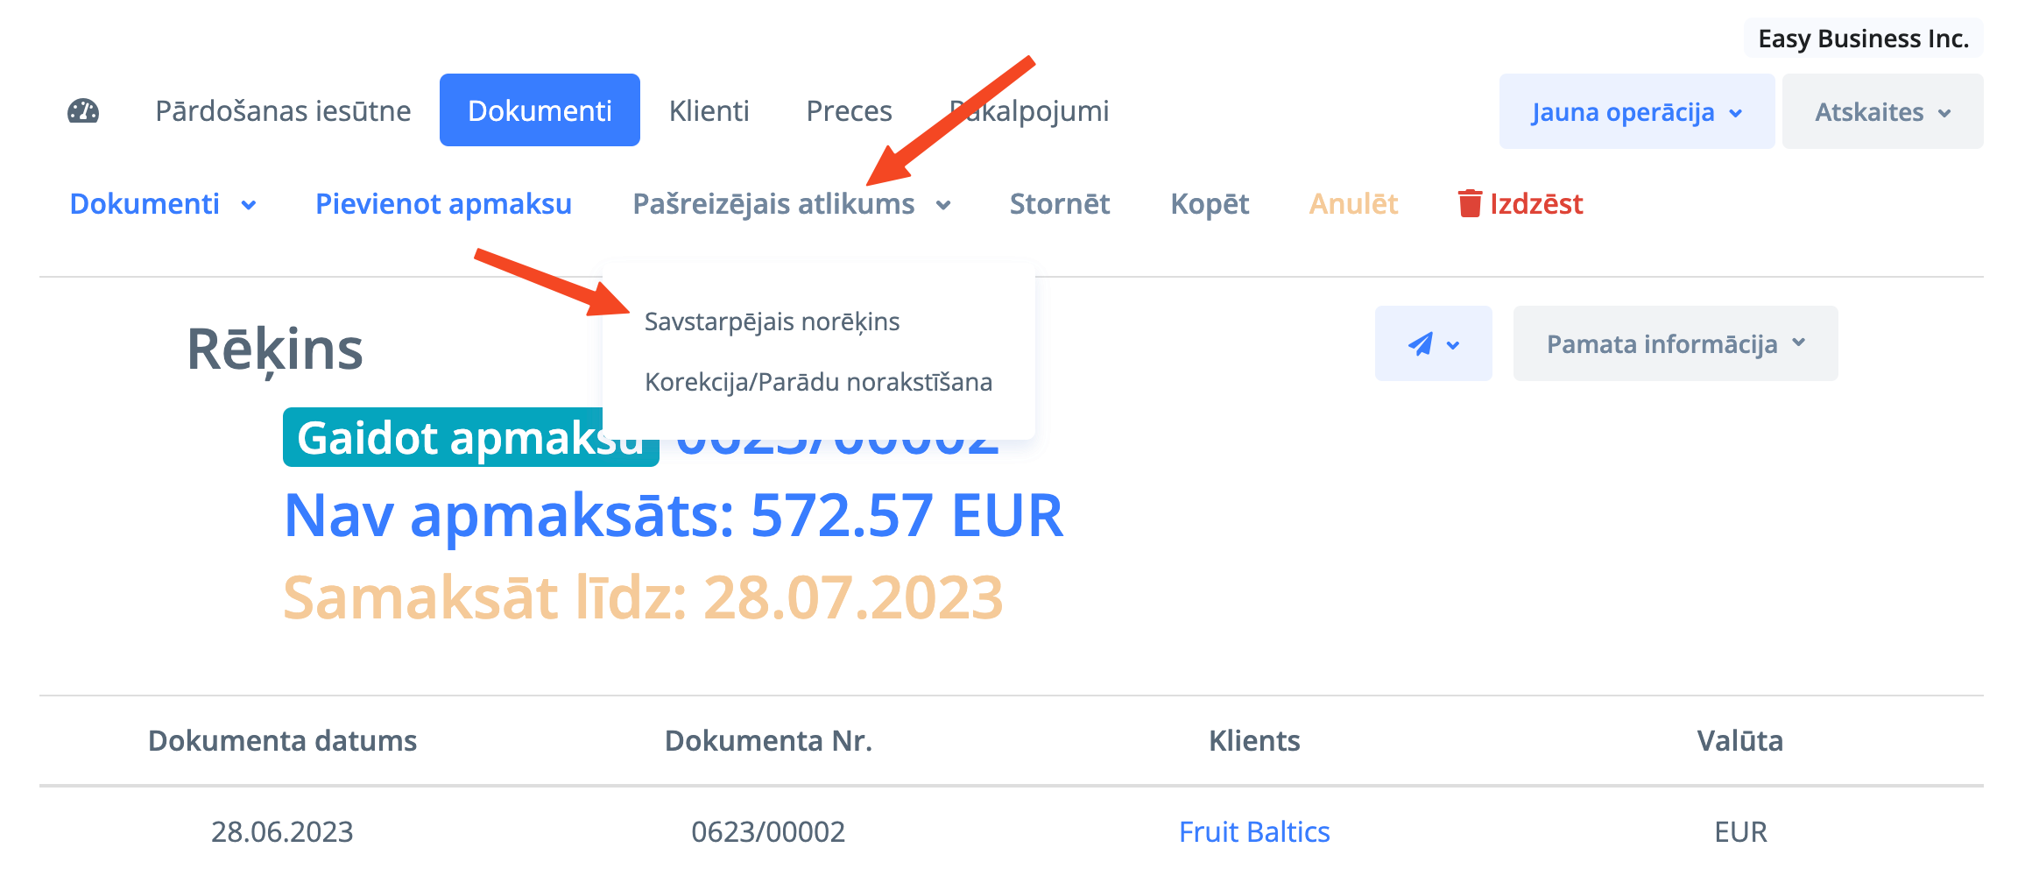Open the Pārdošanas iesūtne tab
The image size is (2032, 890).
click(283, 111)
